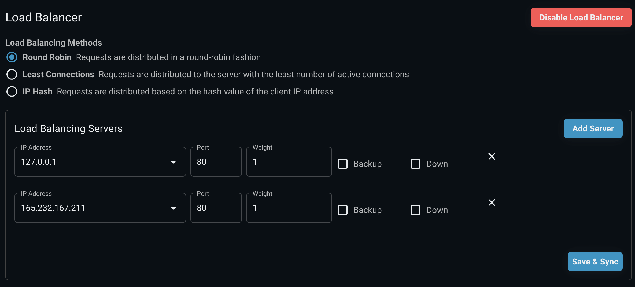The image size is (635, 287).
Task: Click the Weight field of the first server
Action: pos(289,161)
